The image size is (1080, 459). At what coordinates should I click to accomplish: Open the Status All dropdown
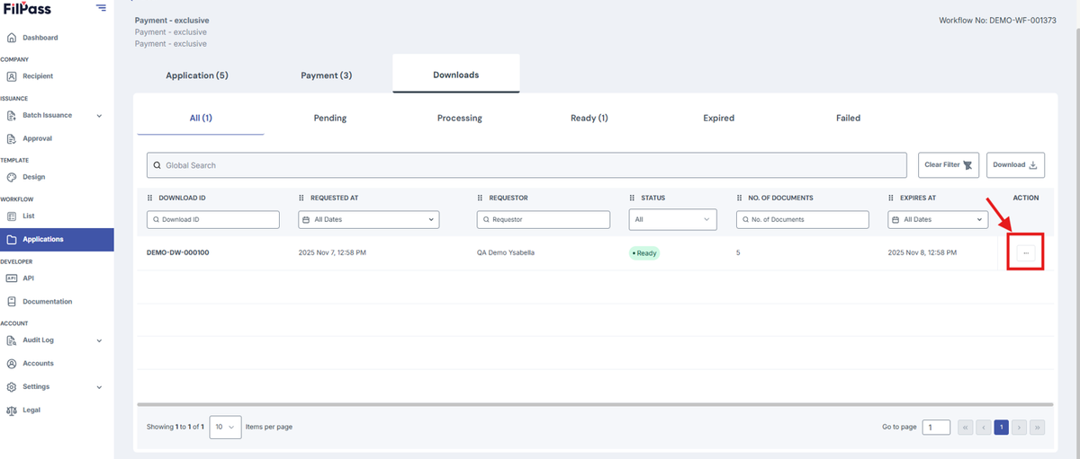(x=673, y=219)
